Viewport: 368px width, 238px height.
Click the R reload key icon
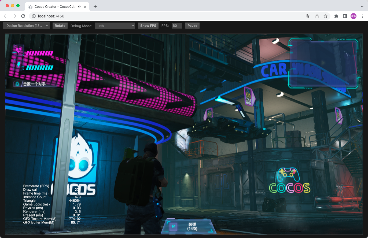(173, 227)
